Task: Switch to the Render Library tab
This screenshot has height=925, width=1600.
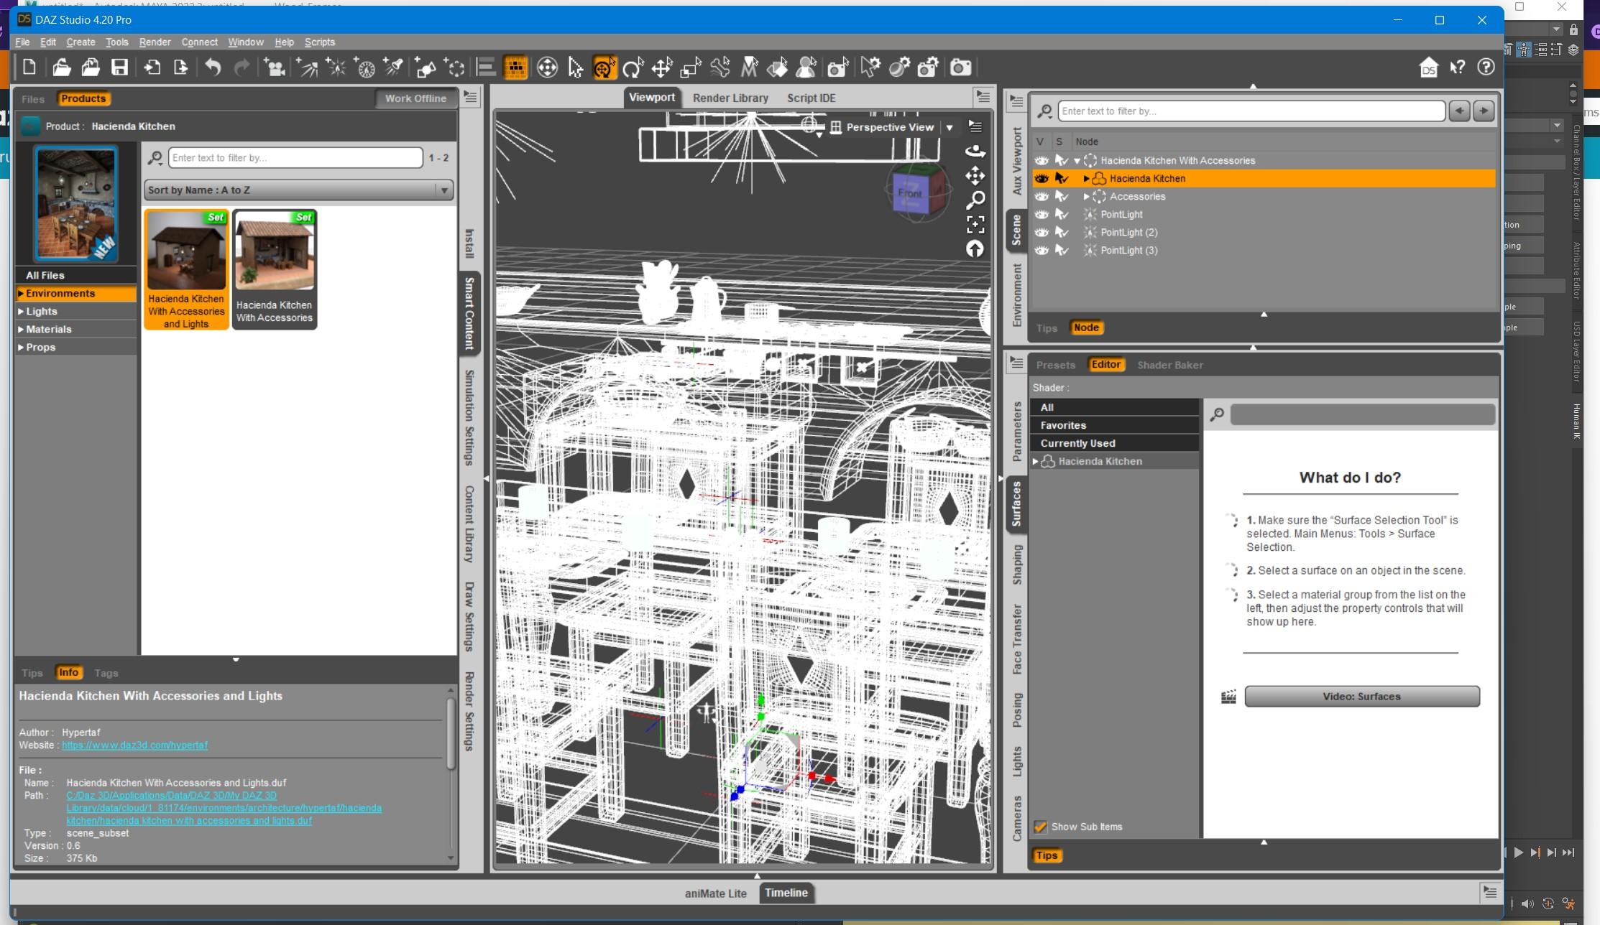Action: pyautogui.click(x=730, y=98)
